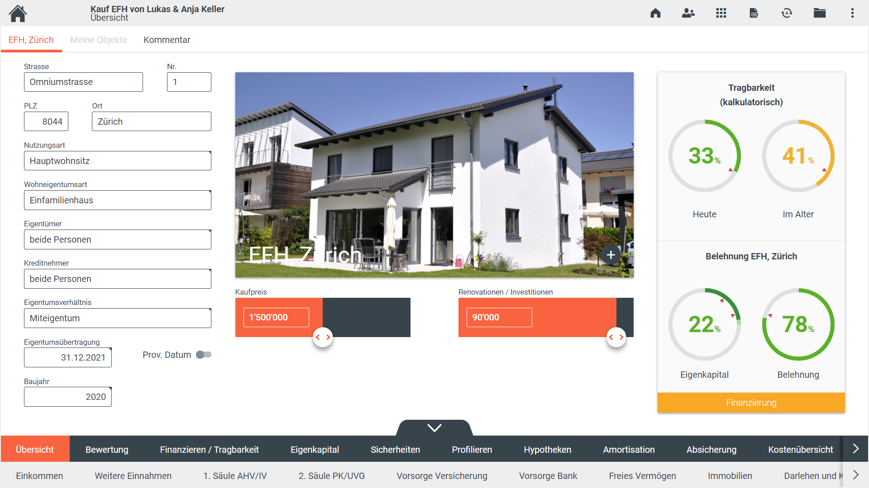The height and width of the screenshot is (488, 869).
Task: Toggle the Prov. Datum switch
Action: click(x=204, y=355)
